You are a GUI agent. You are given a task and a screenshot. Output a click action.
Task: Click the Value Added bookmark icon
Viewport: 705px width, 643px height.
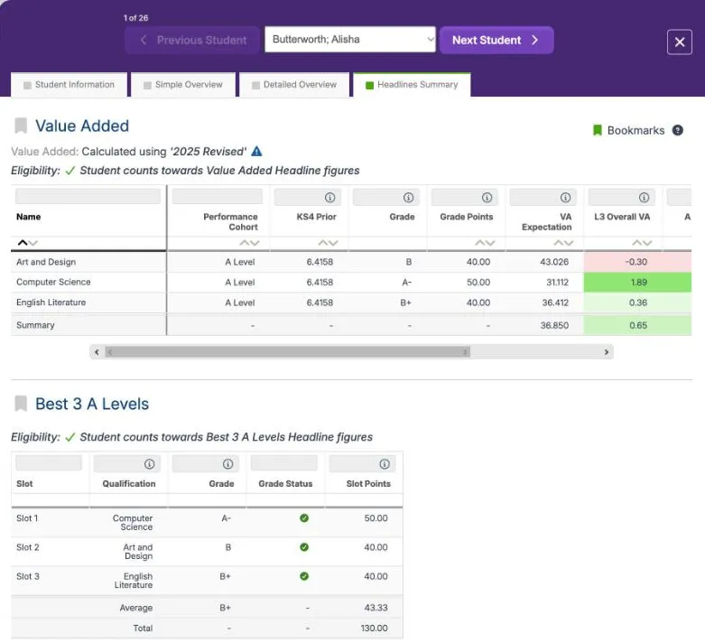coord(21,126)
